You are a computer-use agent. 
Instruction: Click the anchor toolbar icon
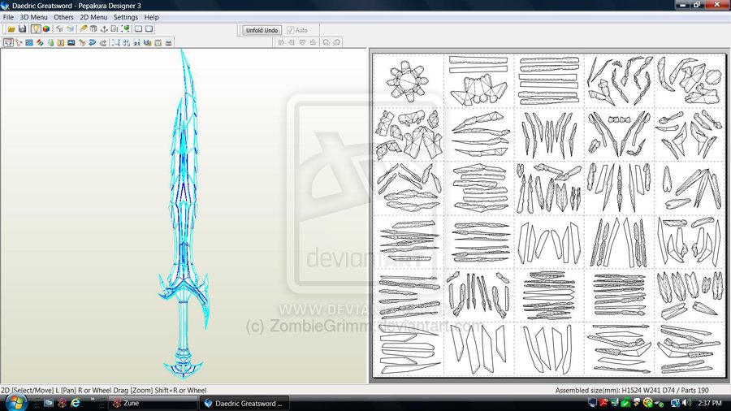104,29
